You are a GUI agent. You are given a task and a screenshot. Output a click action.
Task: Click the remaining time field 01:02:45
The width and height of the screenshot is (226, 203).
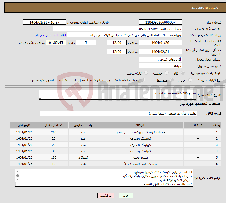56,42
